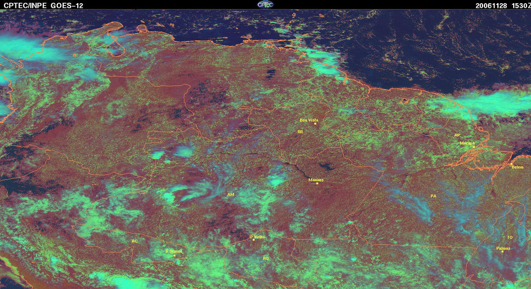Click the Macapa city label
This screenshot has width=531, height=289.
click(x=467, y=143)
